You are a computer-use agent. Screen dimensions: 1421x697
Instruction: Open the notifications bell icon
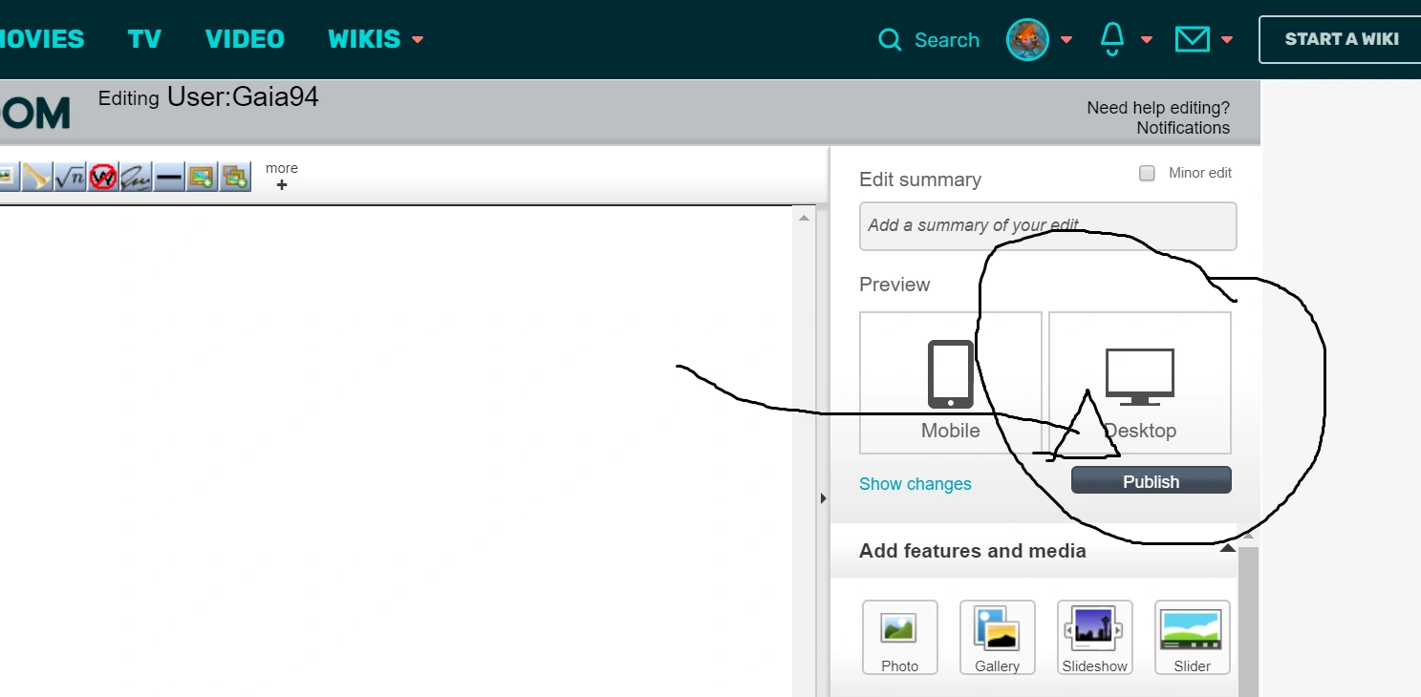[1112, 39]
